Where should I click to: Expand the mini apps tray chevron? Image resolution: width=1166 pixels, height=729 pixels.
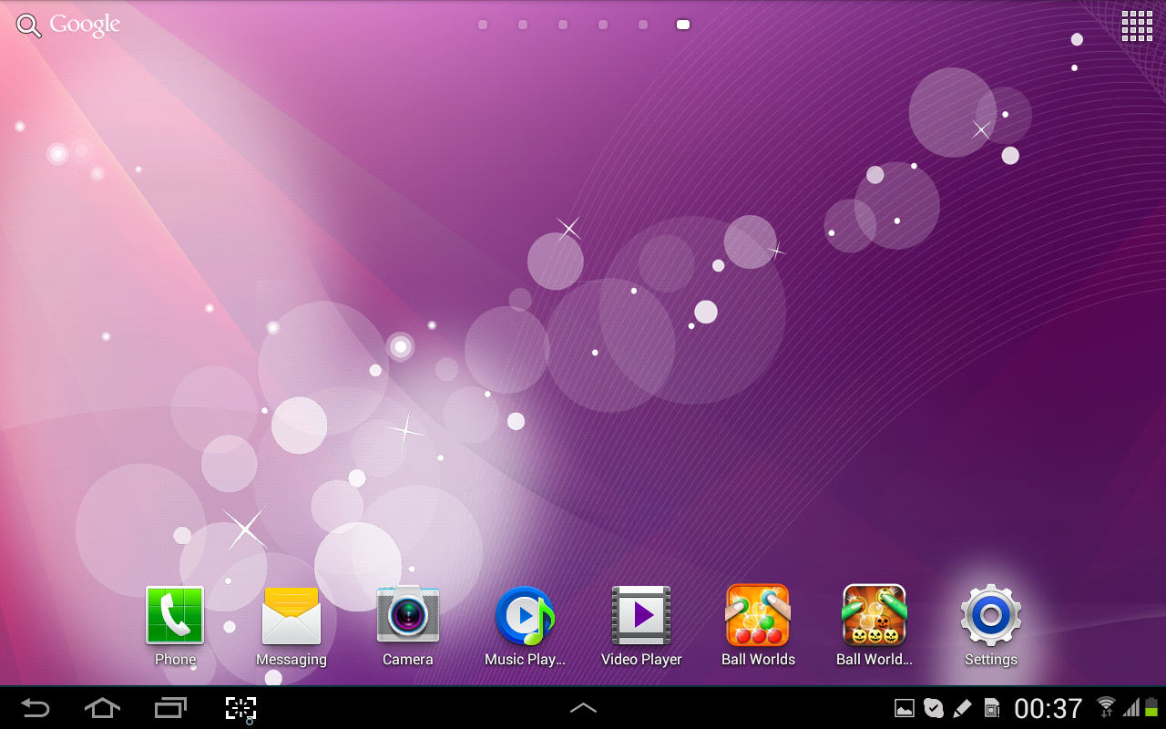(583, 707)
